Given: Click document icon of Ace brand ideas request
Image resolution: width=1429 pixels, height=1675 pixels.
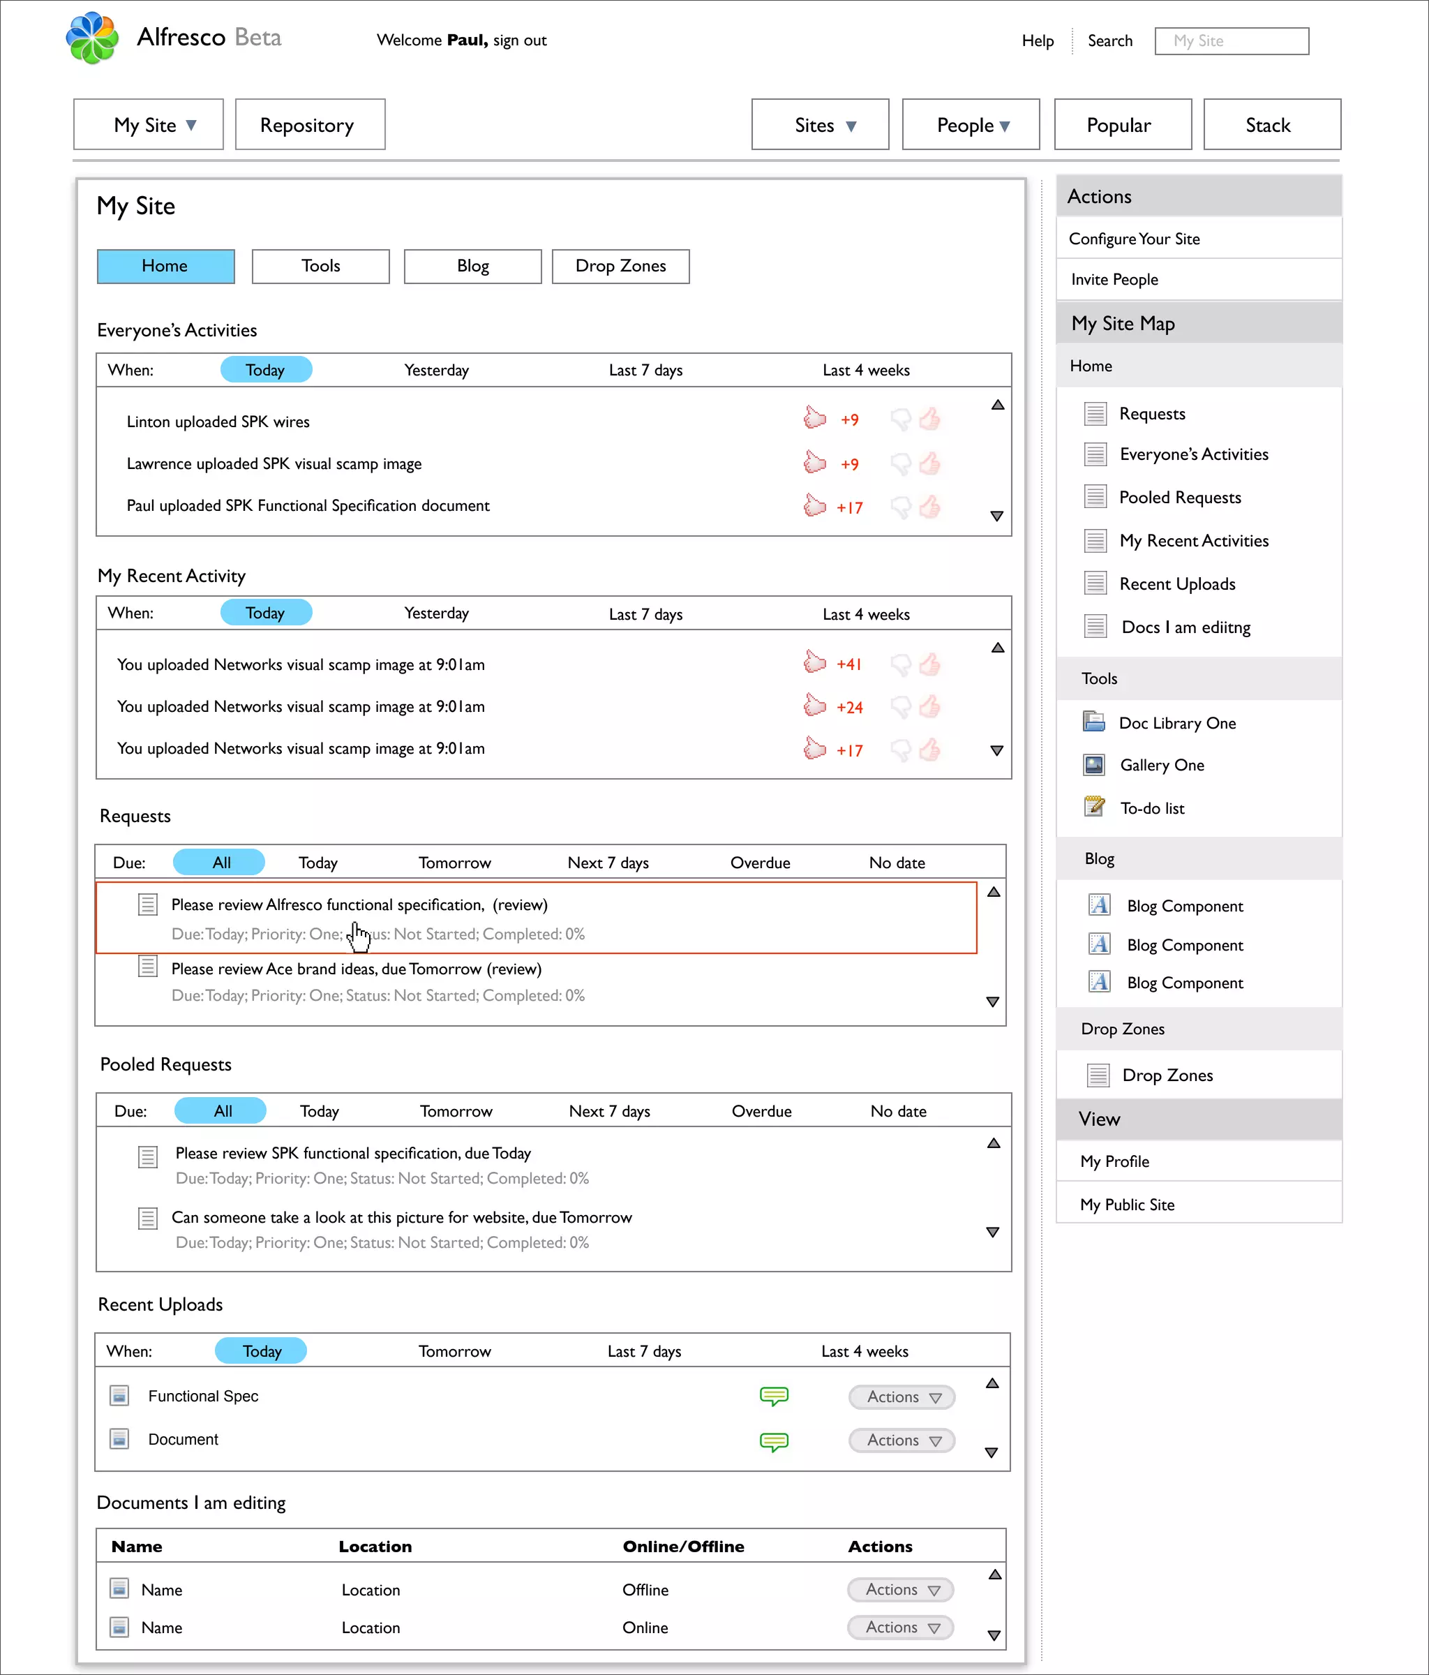Looking at the screenshot, I should [147, 966].
